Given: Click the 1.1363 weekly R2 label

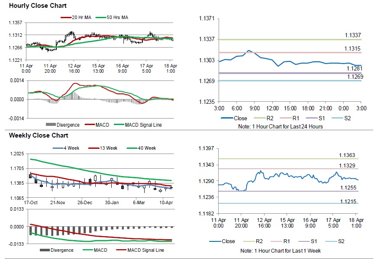Looking at the screenshot, I should pos(347,155).
